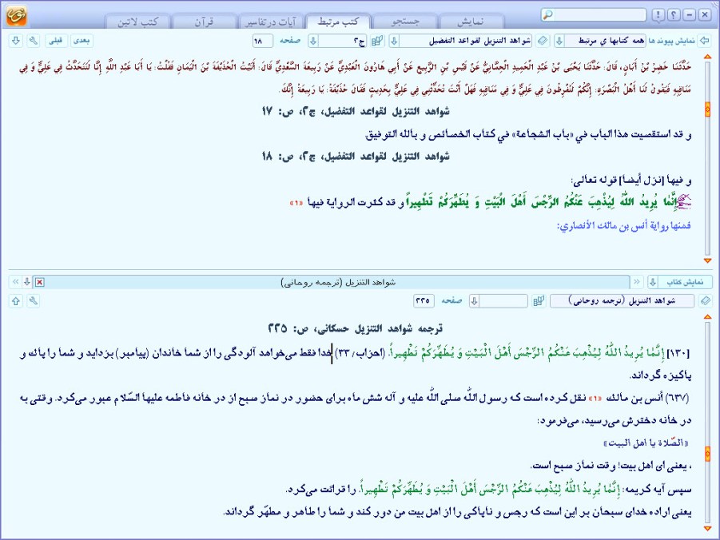The width and height of the screenshot is (720, 540).
Task: Expand the book title dropdown شواهد التنزيل لقواعد التفضيل
Action: pos(394,41)
